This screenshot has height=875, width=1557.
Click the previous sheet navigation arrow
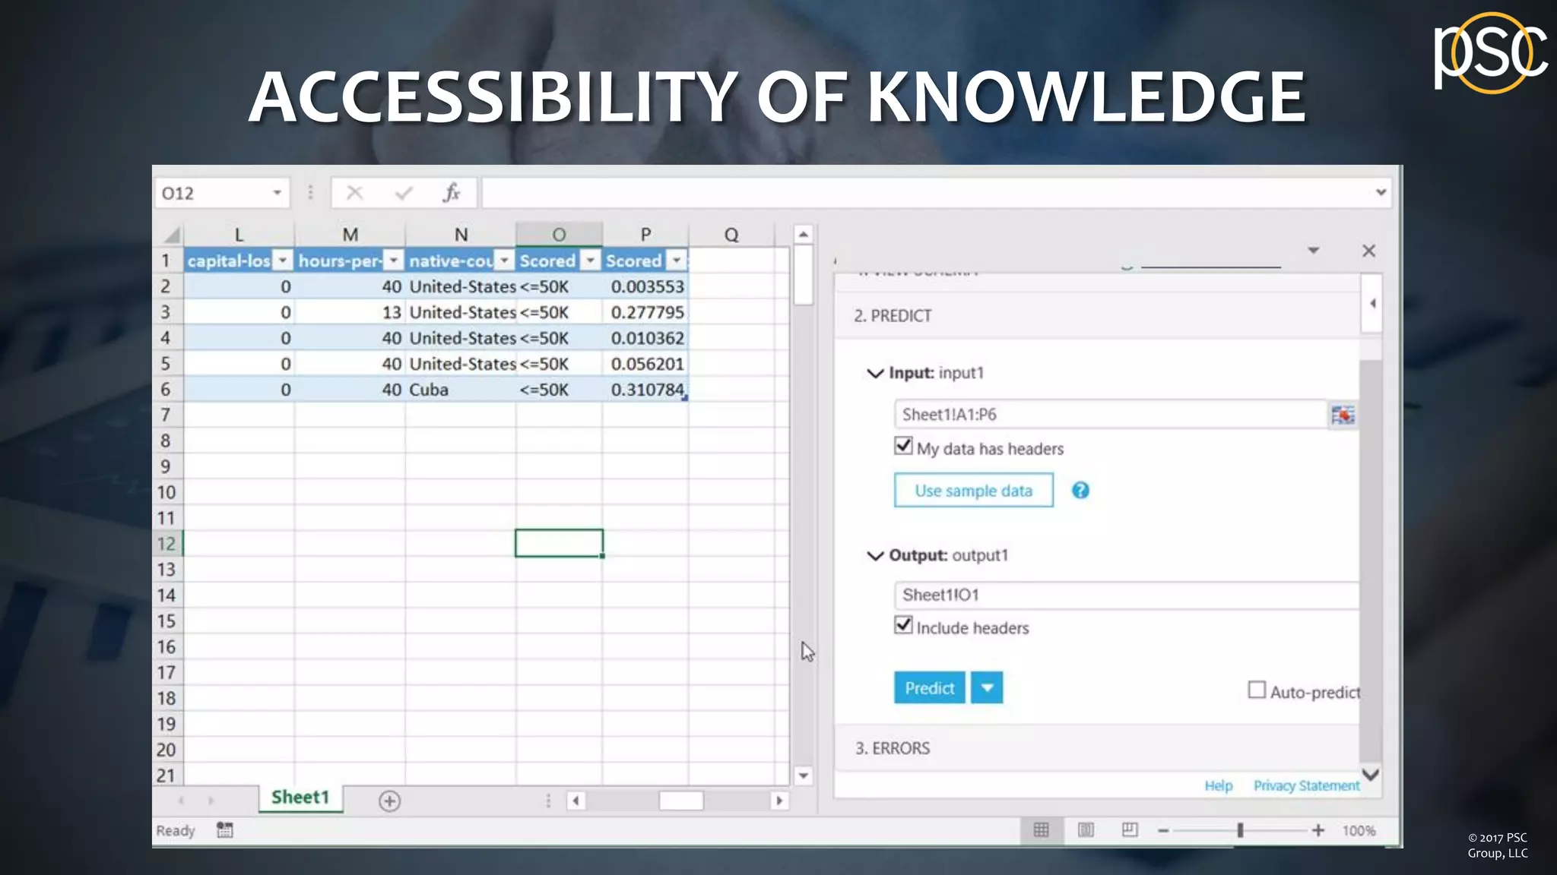[181, 801]
